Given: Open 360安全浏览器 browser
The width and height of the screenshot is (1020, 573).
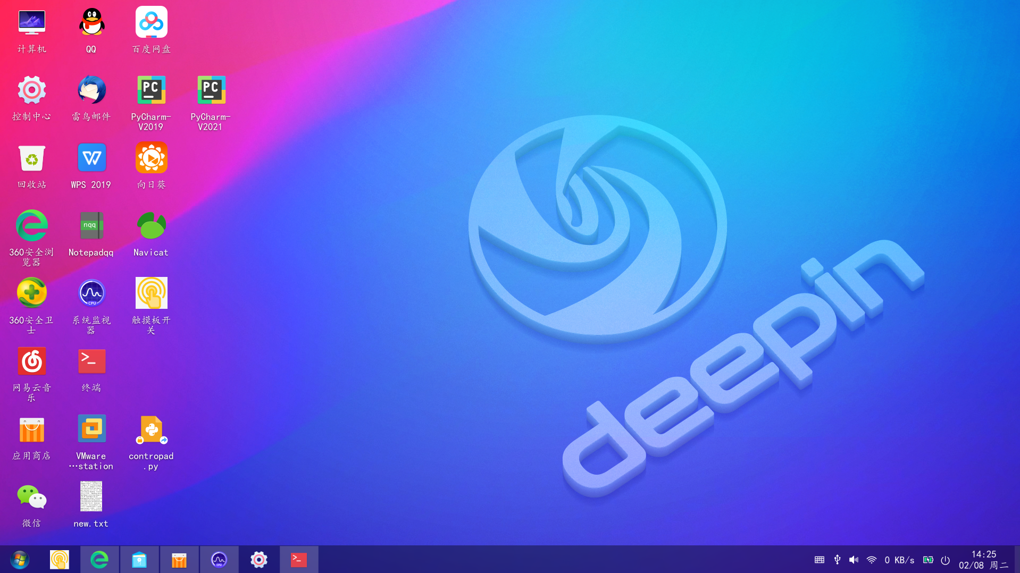Looking at the screenshot, I should 31,225.
